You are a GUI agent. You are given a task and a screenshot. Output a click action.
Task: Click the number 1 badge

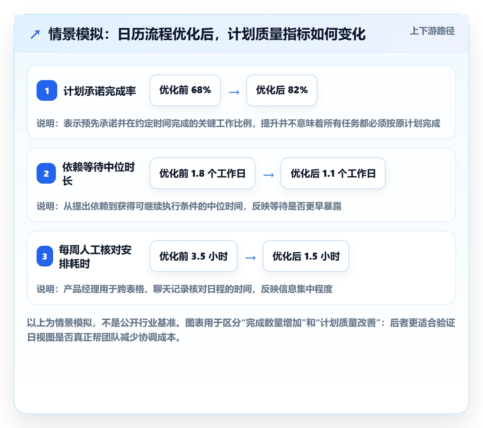click(x=47, y=90)
